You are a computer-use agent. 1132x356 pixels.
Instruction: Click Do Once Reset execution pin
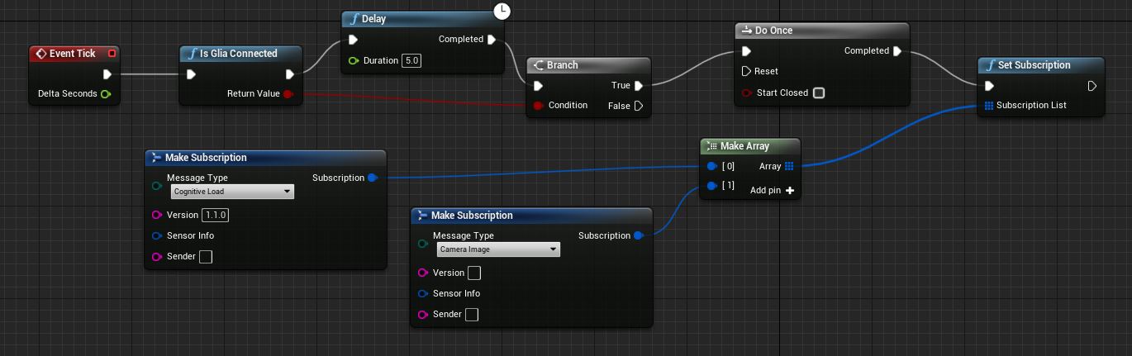tap(746, 71)
